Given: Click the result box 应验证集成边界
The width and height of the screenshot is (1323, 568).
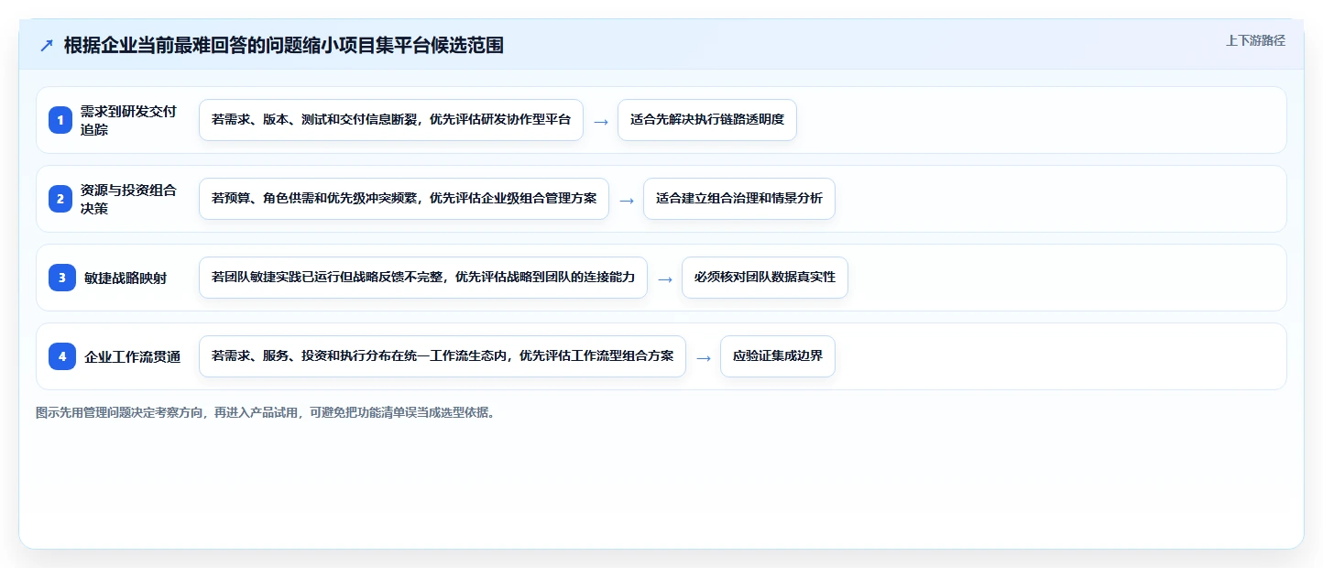Looking at the screenshot, I should coord(778,356).
